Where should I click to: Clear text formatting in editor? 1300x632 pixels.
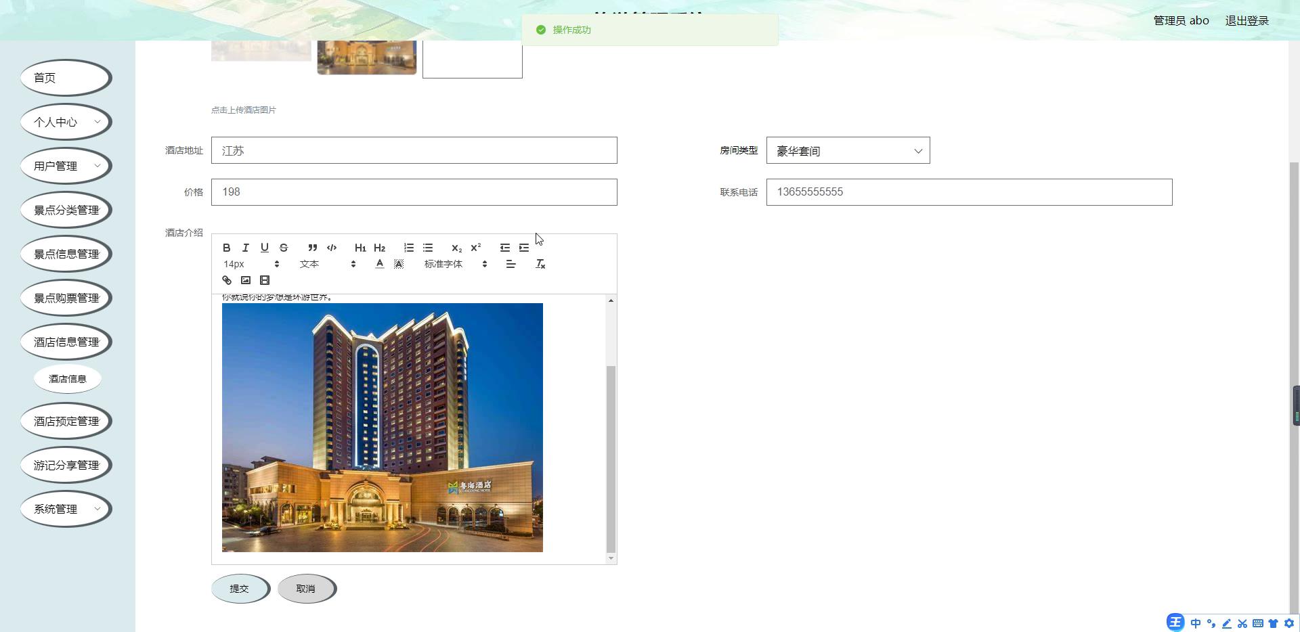[540, 264]
